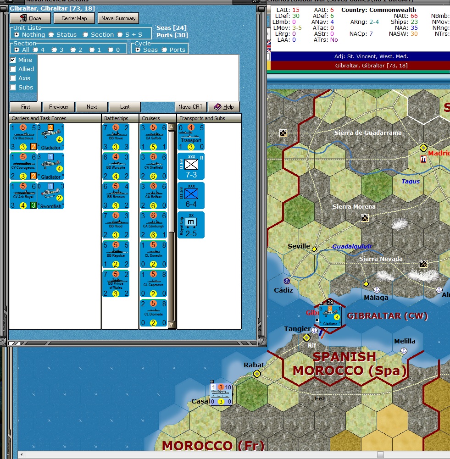Screen dimensions: 450x459
Task: Open the Naval CRT table
Action: tap(191, 107)
